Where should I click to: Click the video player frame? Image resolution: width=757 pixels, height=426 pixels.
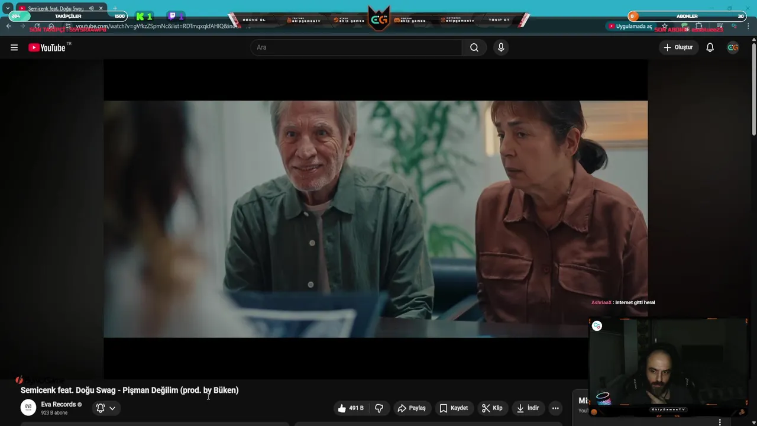[x=376, y=219]
